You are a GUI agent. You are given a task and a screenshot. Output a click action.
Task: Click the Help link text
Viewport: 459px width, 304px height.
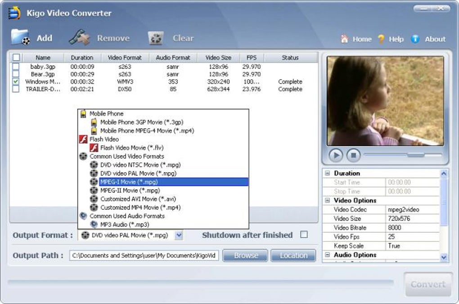point(396,39)
